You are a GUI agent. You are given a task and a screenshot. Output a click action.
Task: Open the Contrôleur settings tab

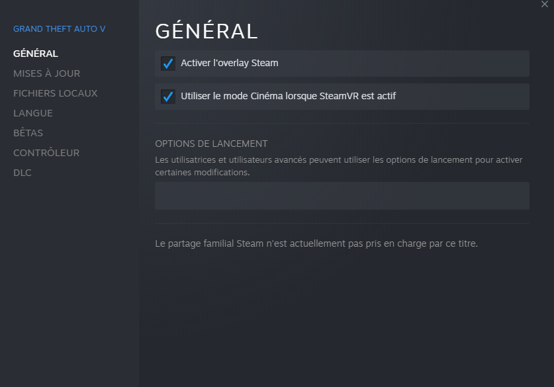[46, 153]
